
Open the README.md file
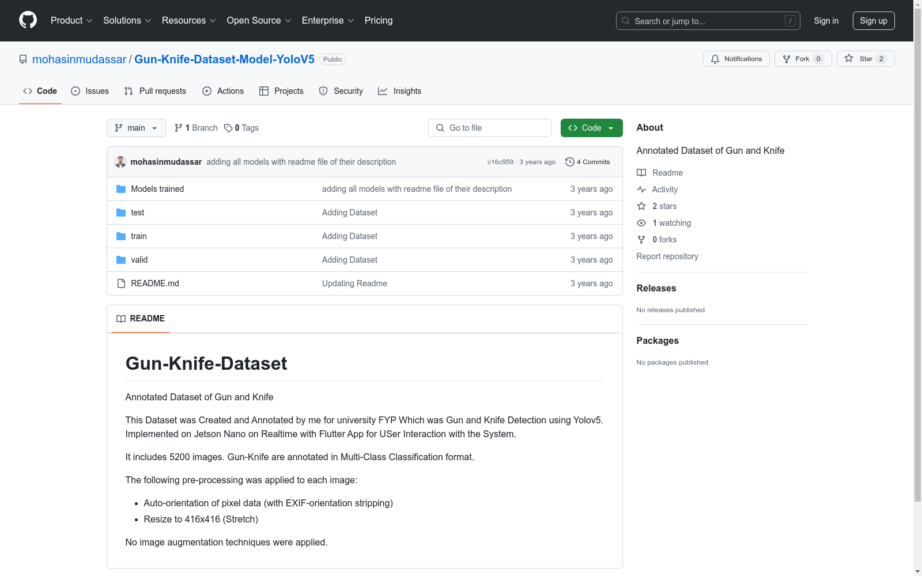(155, 283)
